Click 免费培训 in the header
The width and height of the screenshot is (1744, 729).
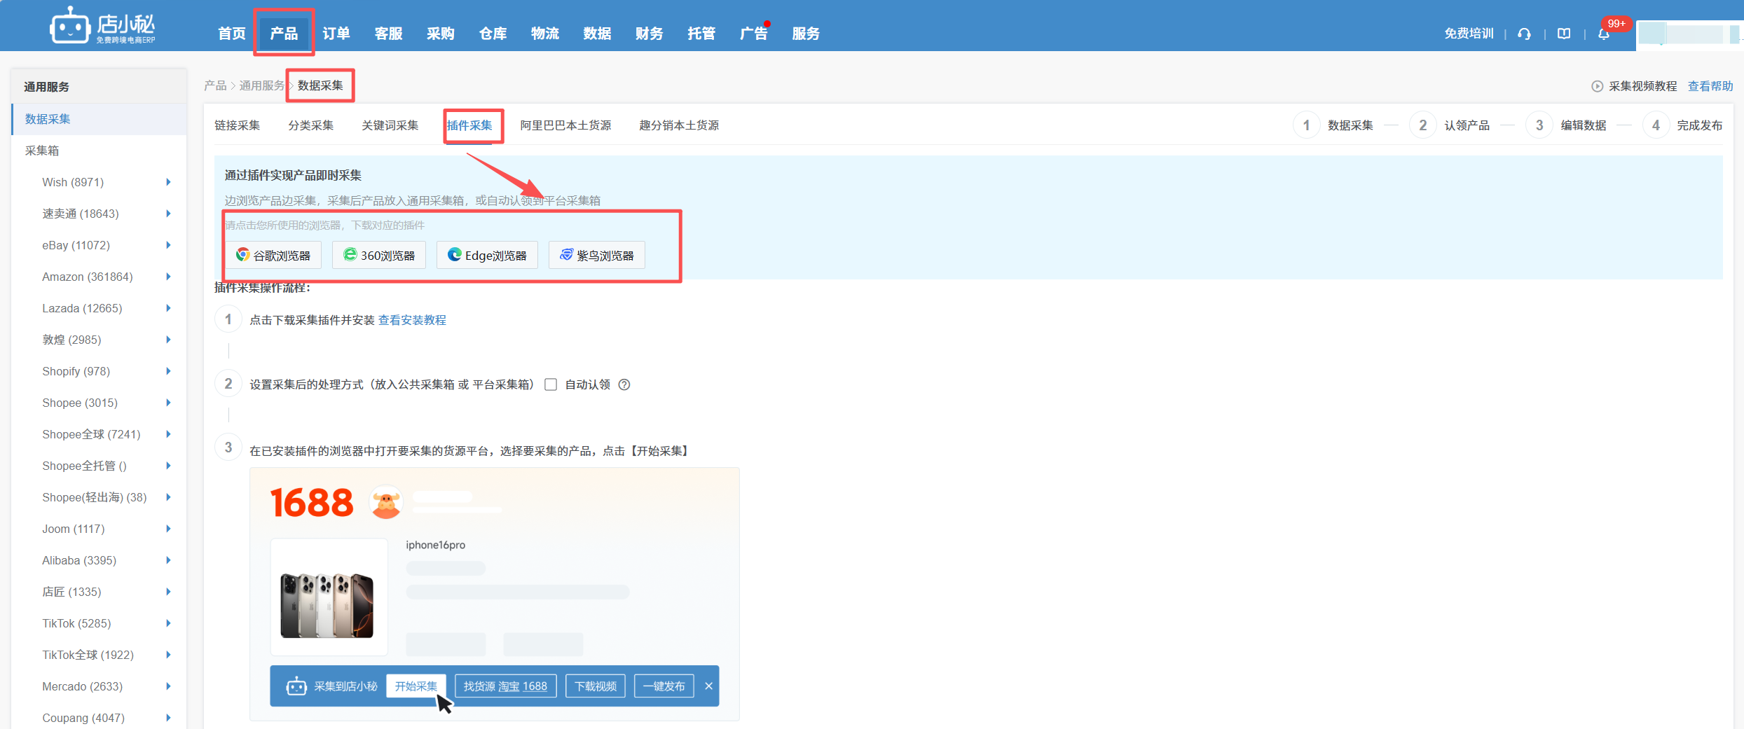point(1469,34)
